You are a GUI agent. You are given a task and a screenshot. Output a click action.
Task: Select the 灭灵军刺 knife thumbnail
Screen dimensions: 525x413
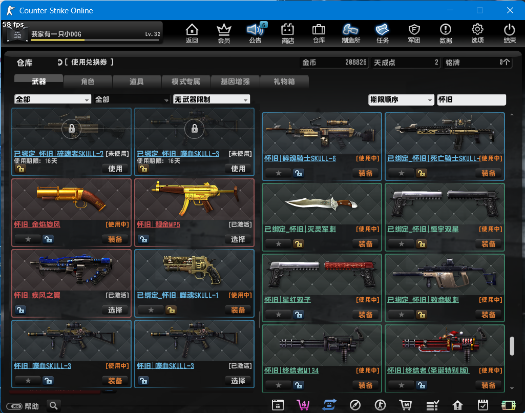click(322, 203)
